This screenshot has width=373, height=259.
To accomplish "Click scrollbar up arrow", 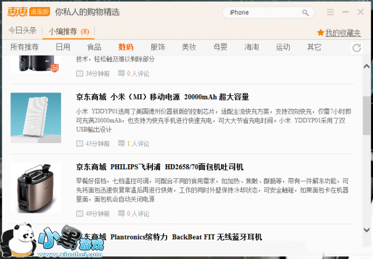I will 366,66.
